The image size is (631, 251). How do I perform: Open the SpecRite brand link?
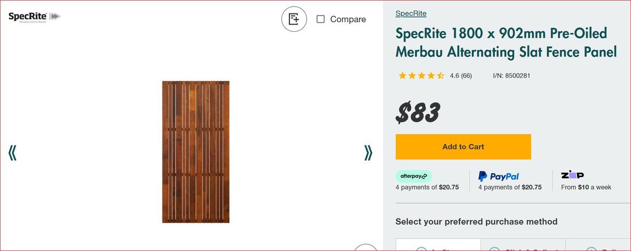pyautogui.click(x=411, y=13)
